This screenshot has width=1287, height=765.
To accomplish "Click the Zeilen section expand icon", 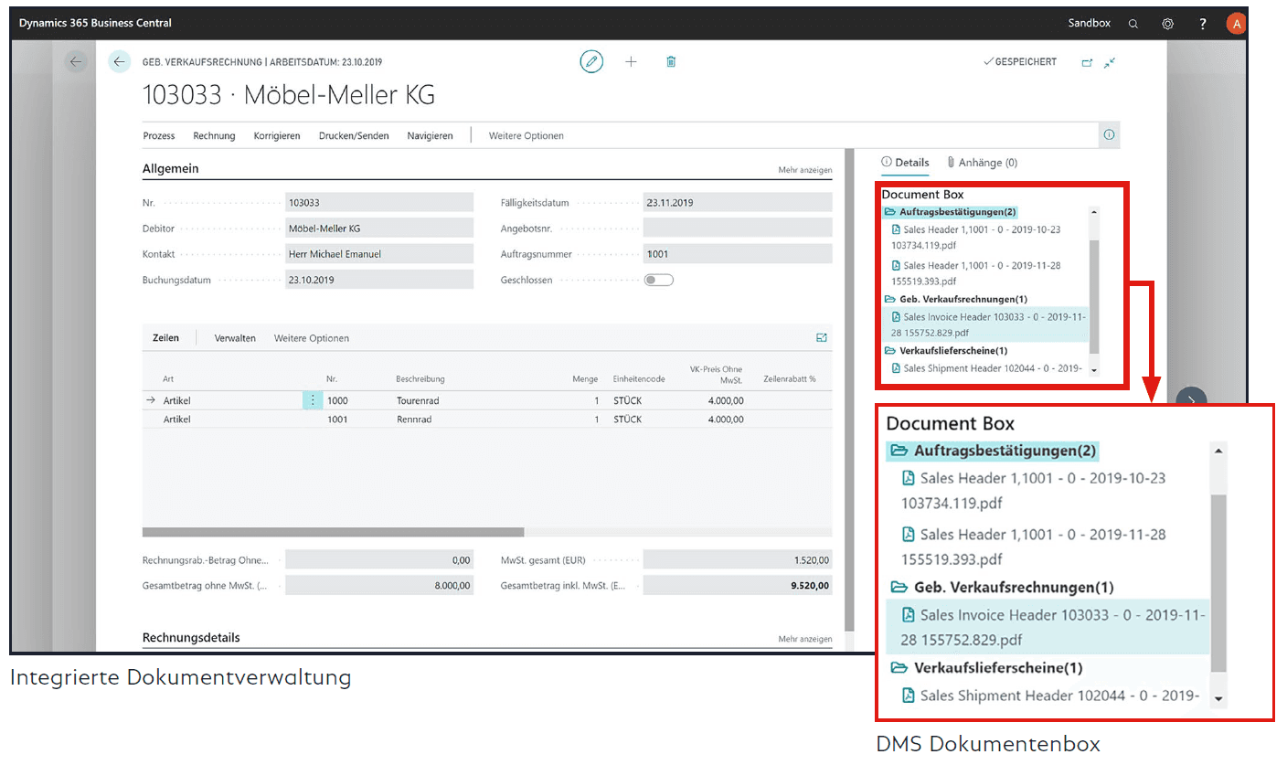I will pos(822,338).
